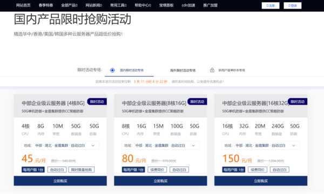Image resolution: width=324 pixels, height=194 pixels.
Task: Click the 每用户限1台 tag on the 150元 card
Action: click(234, 170)
